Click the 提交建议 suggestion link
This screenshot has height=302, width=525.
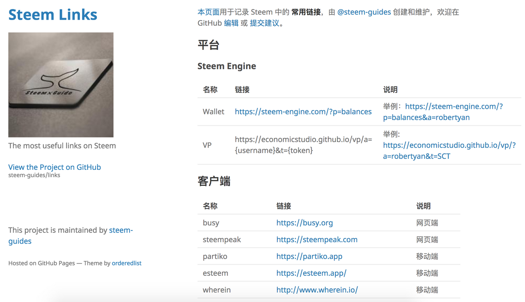(264, 23)
